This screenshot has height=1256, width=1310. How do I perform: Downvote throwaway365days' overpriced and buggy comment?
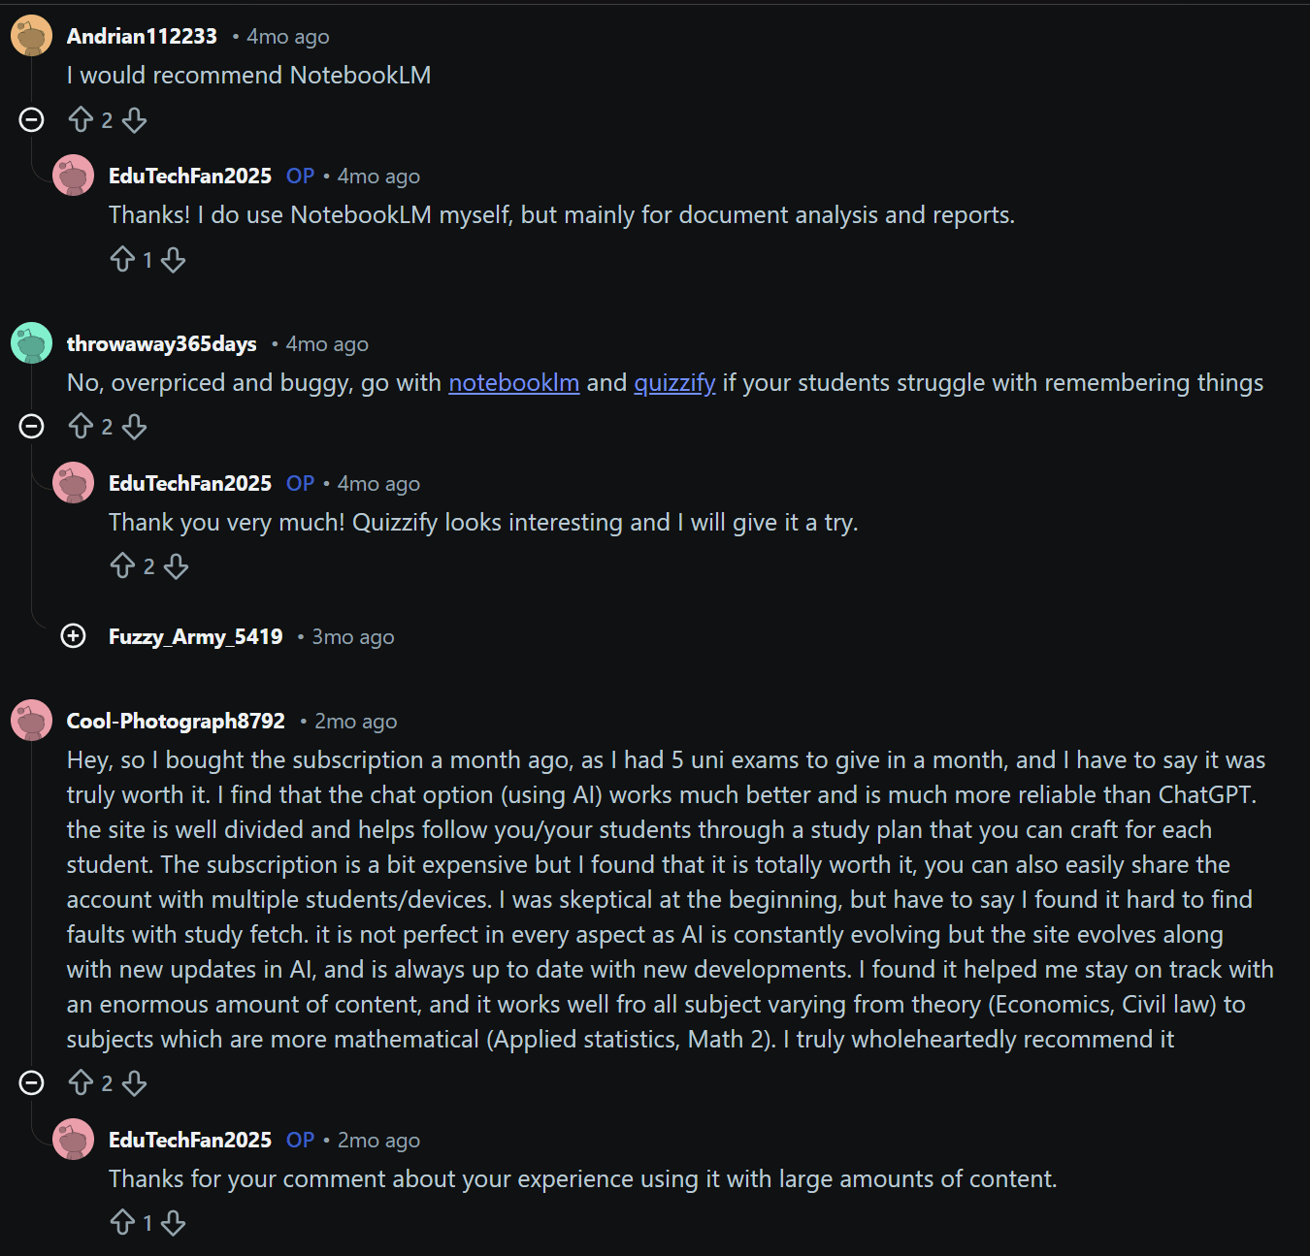point(135,427)
